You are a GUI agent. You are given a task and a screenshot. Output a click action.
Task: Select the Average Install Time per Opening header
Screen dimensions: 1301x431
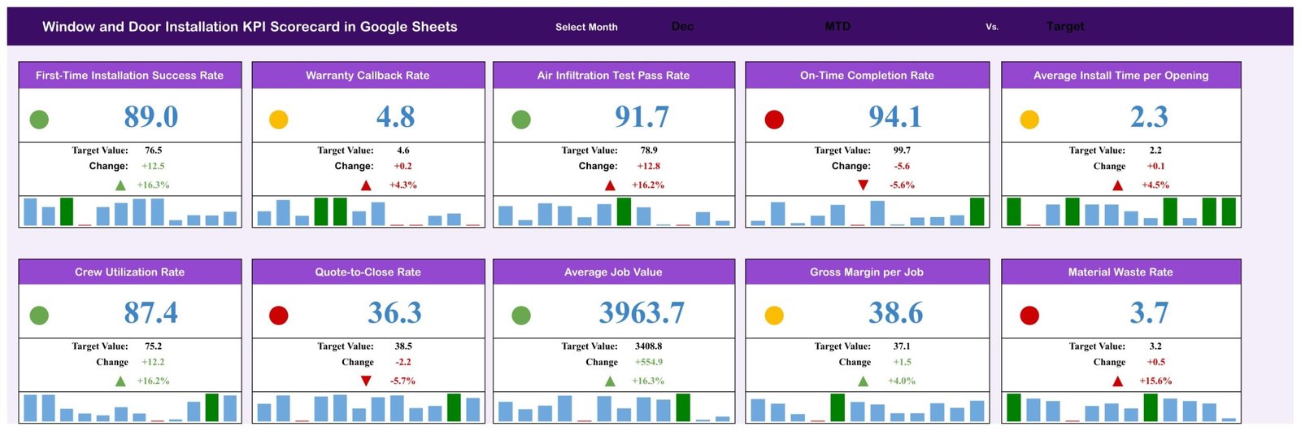click(1121, 76)
